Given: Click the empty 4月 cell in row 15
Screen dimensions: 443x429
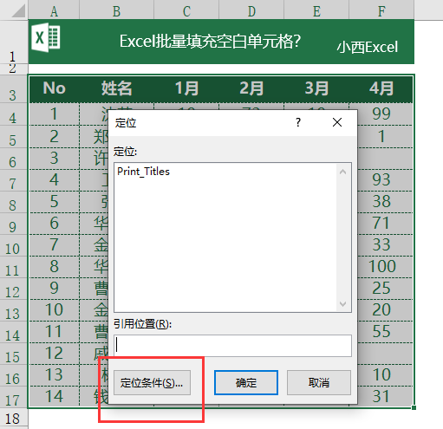Looking at the screenshot, I should click(385, 354).
